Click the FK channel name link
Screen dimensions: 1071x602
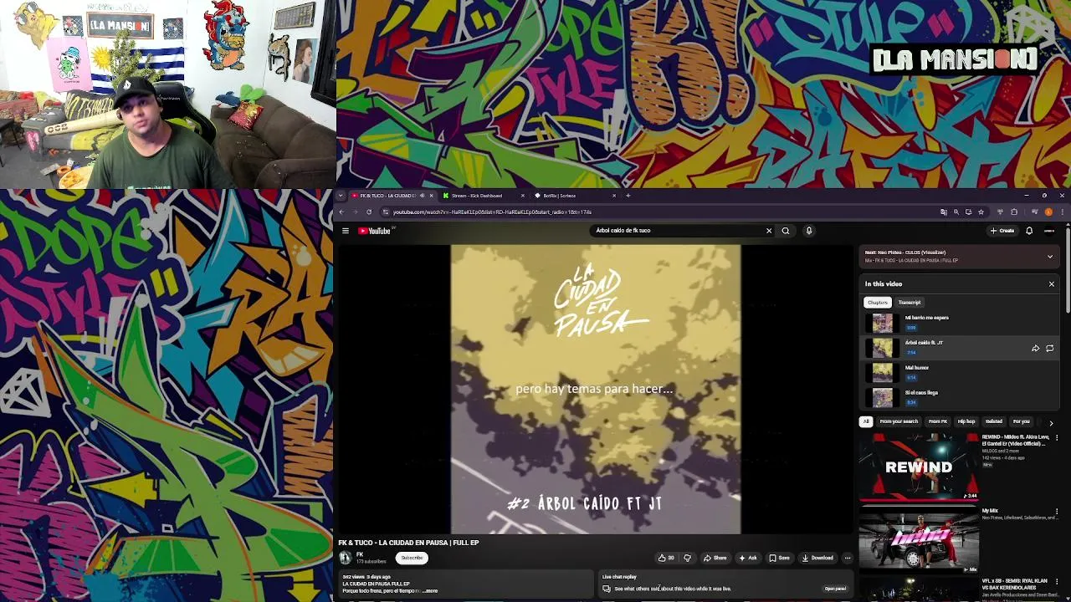coord(360,554)
